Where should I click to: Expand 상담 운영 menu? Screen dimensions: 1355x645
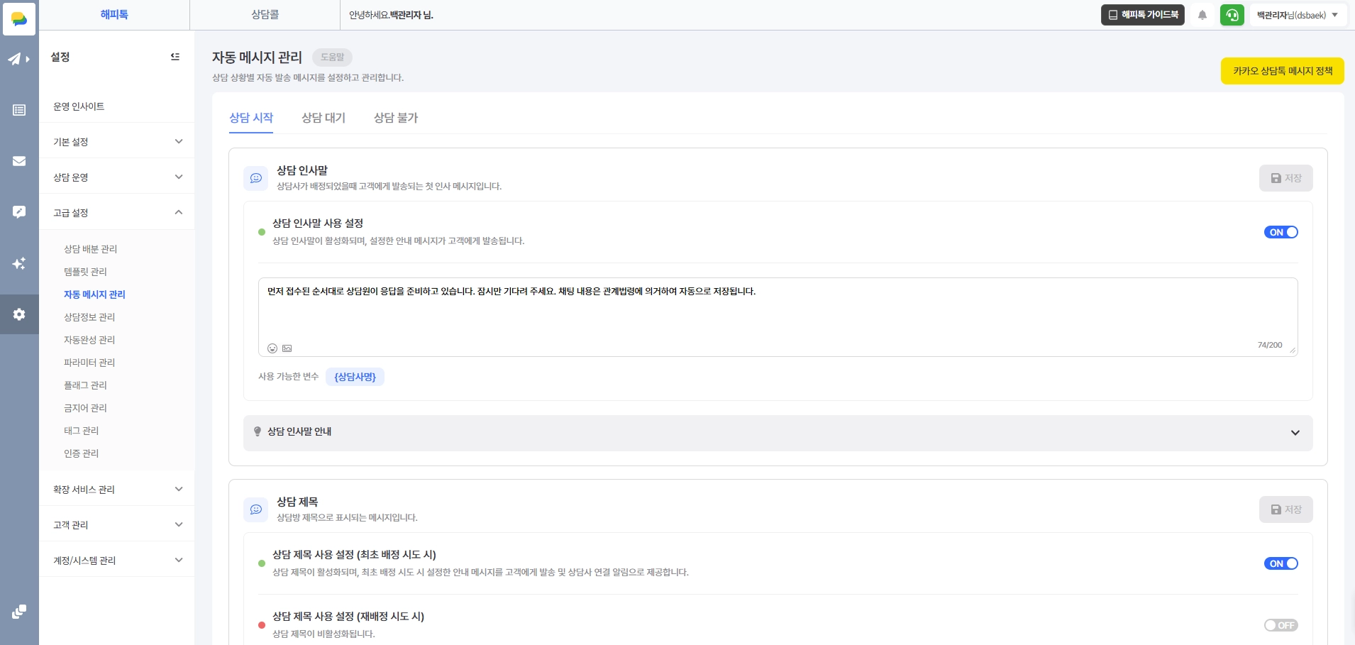(x=117, y=177)
